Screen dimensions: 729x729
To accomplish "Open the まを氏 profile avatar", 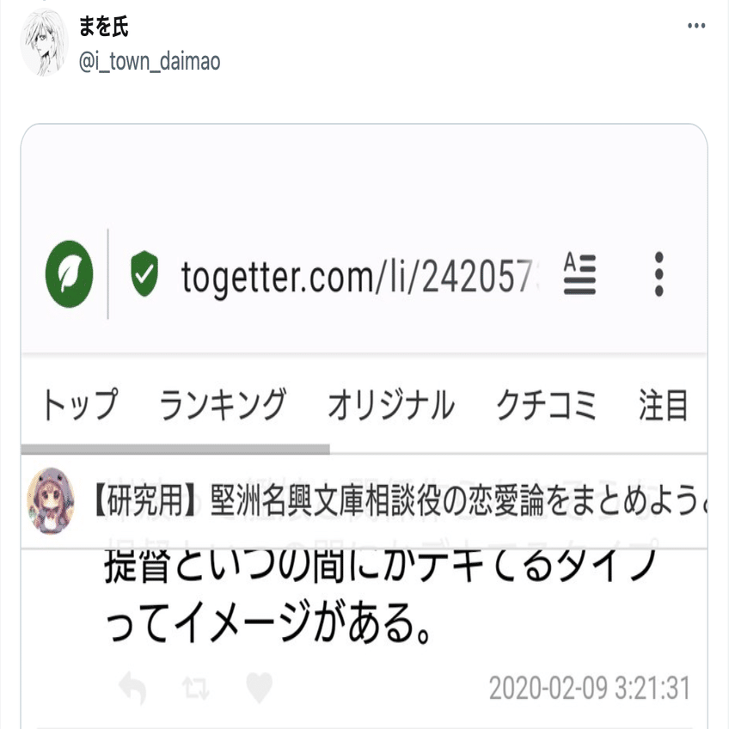I will tap(45, 43).
